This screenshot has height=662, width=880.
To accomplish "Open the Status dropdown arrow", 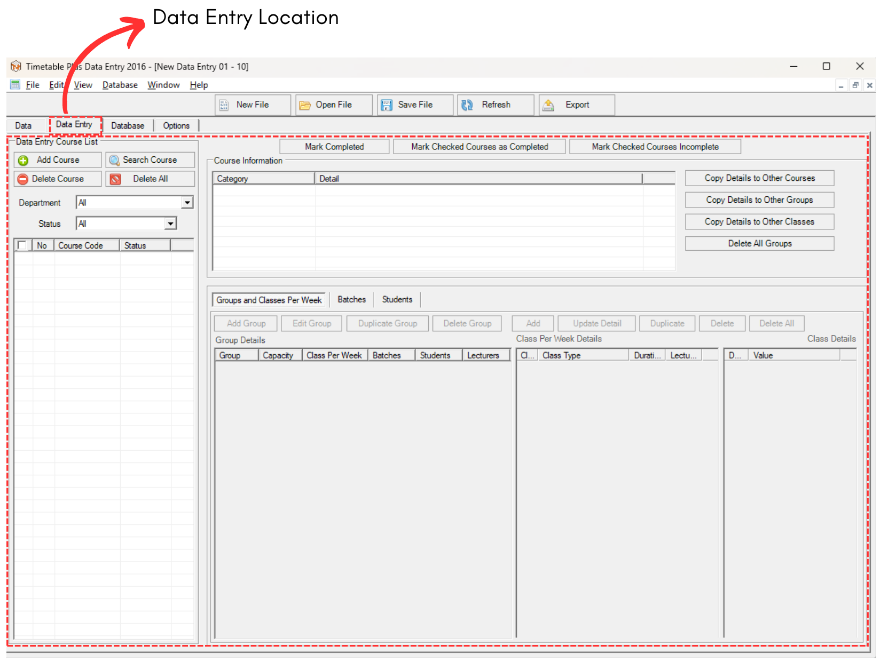I will pos(170,224).
